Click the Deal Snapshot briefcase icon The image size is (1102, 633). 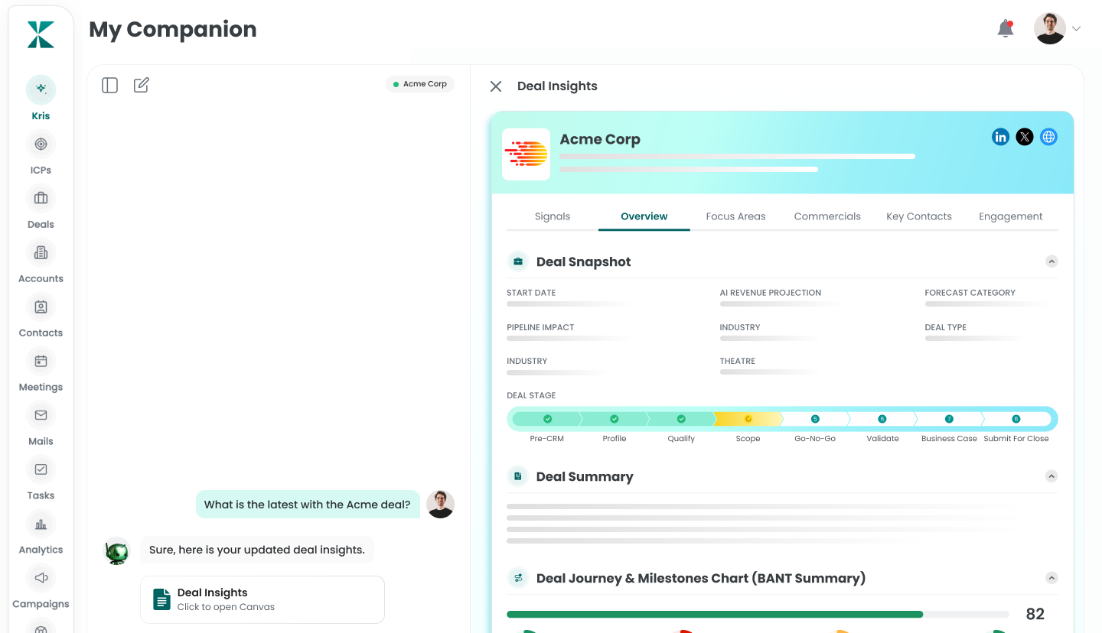point(518,261)
